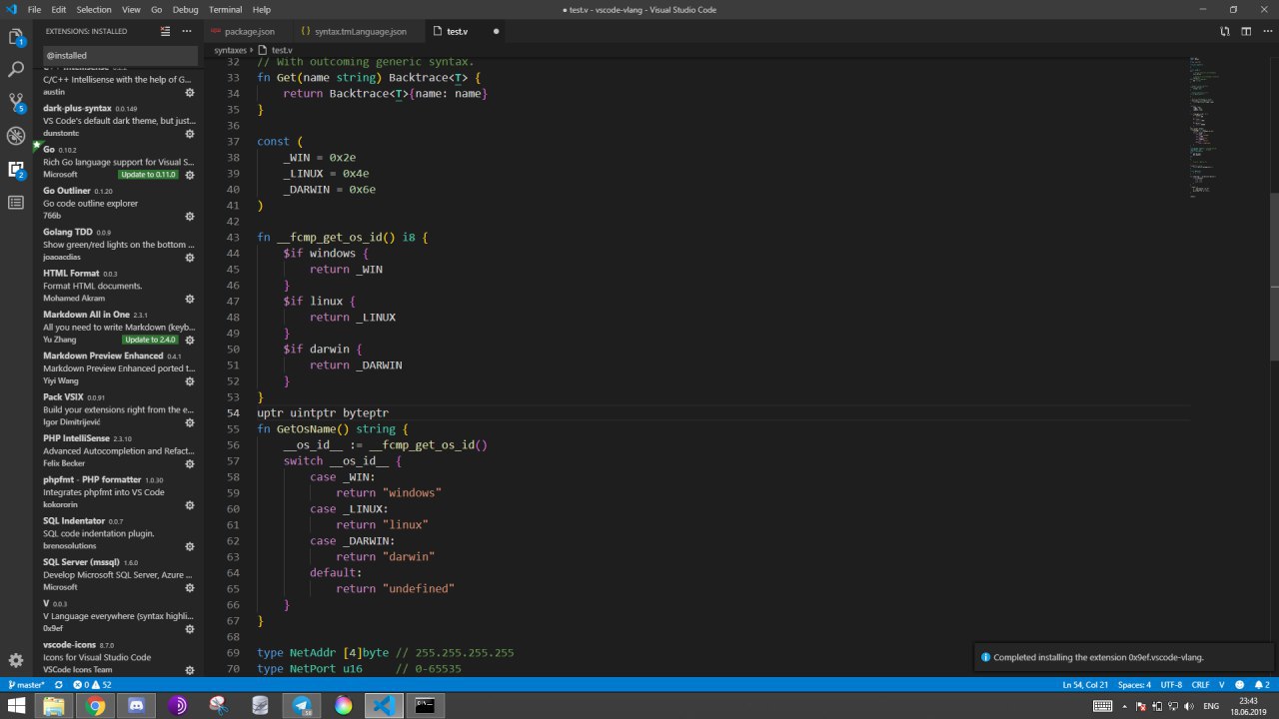Select language mode V in status bar

[1222, 685]
